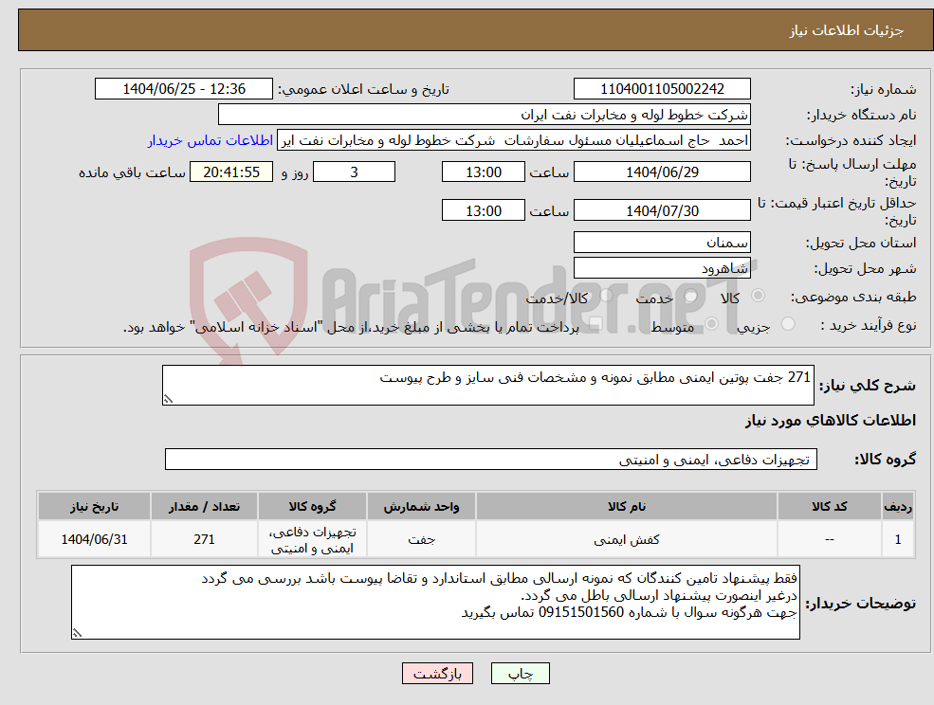Click the شاهرود city field
Image resolution: width=934 pixels, height=705 pixels.
pyautogui.click(x=662, y=266)
